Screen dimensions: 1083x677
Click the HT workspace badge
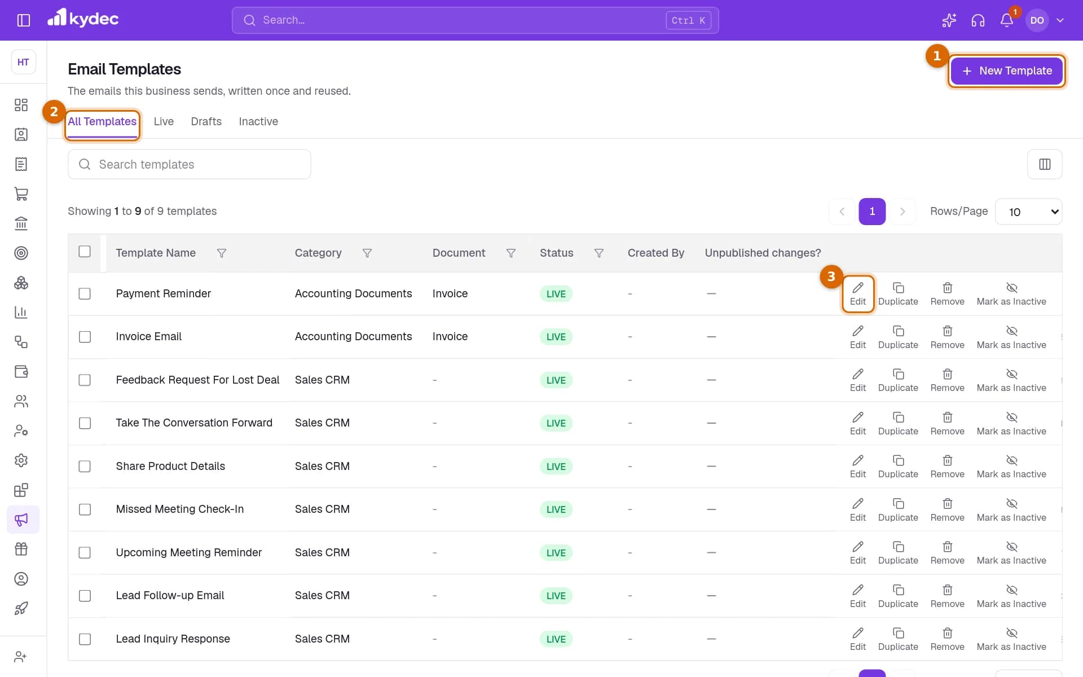coord(23,62)
